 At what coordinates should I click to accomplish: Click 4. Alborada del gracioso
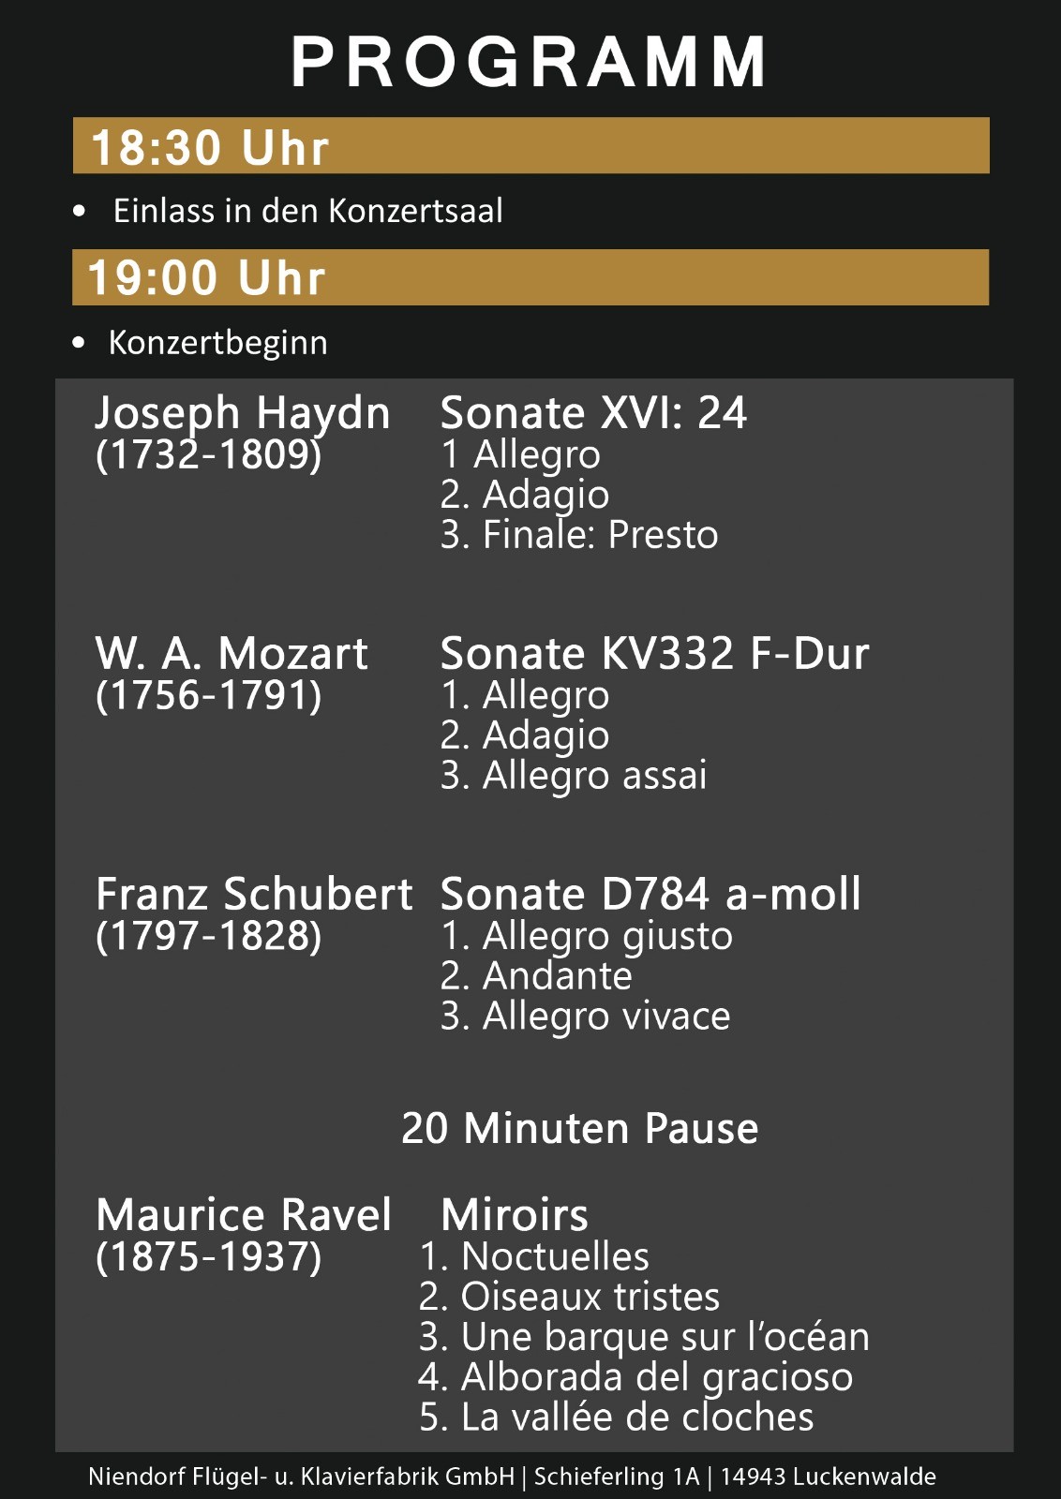tap(635, 1377)
